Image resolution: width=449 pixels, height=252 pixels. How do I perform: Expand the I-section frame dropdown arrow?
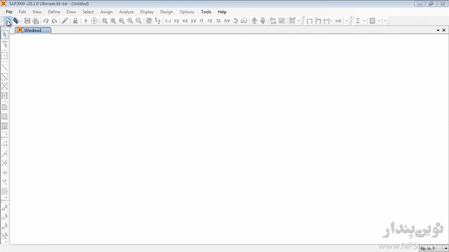coord(364,21)
